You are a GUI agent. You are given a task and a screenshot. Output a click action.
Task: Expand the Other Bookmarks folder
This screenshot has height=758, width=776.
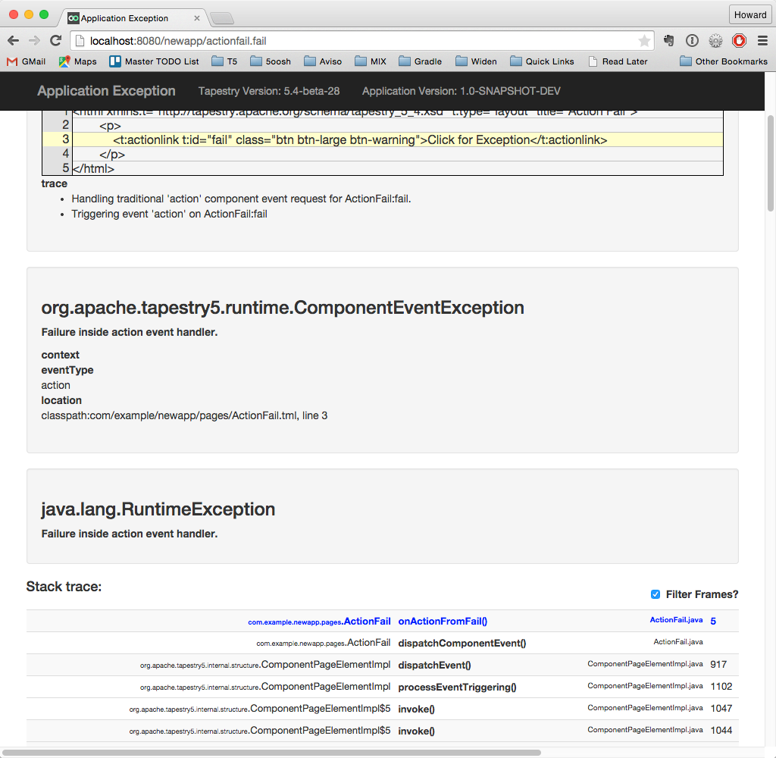[723, 61]
